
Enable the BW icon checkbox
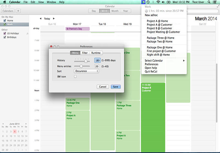75,77
